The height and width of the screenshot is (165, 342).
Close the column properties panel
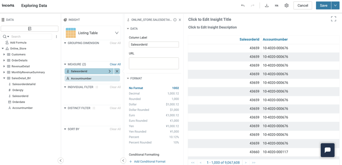[180, 20]
